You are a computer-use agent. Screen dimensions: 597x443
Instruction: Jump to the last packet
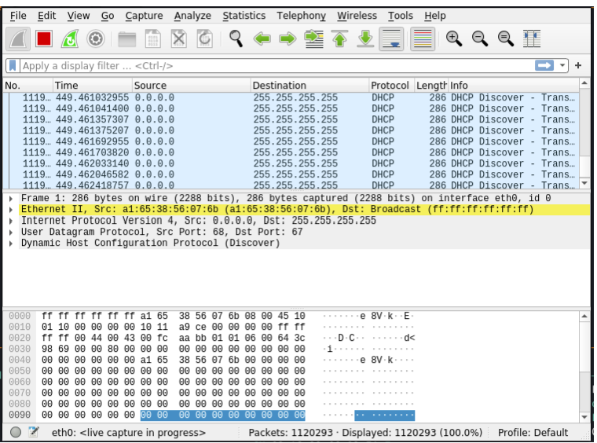pos(365,38)
